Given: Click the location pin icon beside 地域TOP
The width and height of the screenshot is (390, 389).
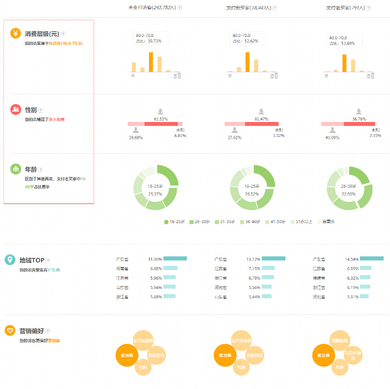Looking at the screenshot, I should coord(10,260).
